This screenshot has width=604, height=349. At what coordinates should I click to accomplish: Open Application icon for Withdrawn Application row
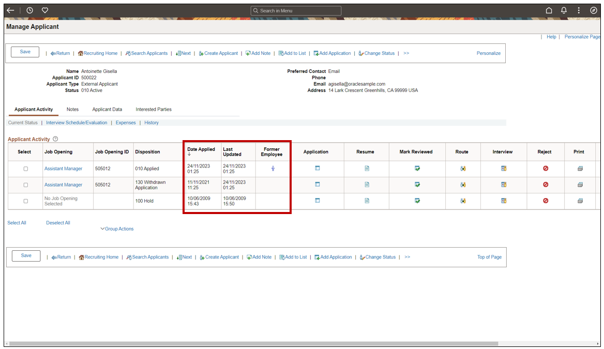[318, 185]
